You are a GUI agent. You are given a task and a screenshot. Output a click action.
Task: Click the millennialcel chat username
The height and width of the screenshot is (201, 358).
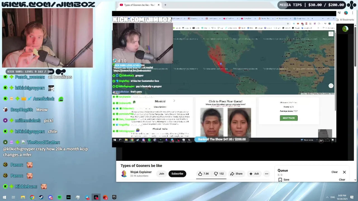click(28, 121)
